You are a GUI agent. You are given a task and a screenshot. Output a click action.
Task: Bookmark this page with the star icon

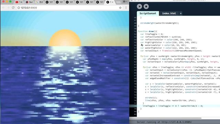120,8
